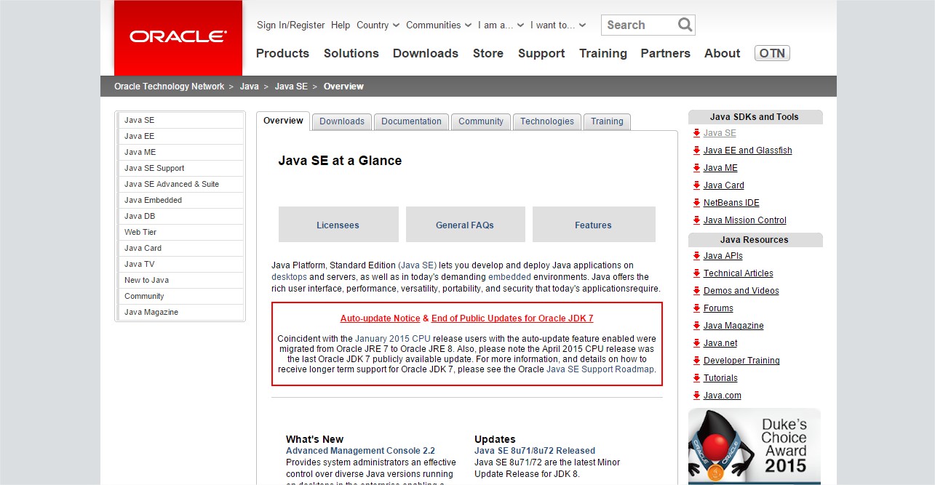Image resolution: width=935 pixels, height=485 pixels.
Task: Click the red download arrow beside Java SE
Action: pyautogui.click(x=696, y=133)
